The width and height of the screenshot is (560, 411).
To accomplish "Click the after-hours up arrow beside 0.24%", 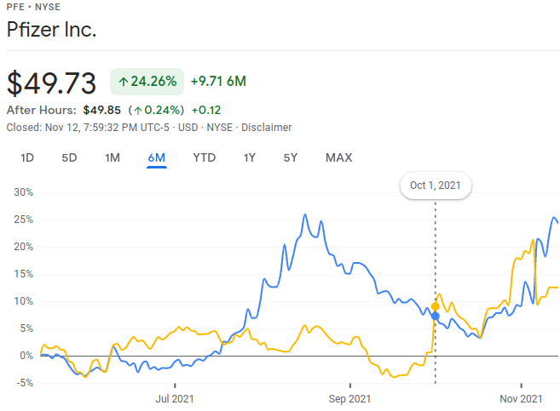I will 137,110.
